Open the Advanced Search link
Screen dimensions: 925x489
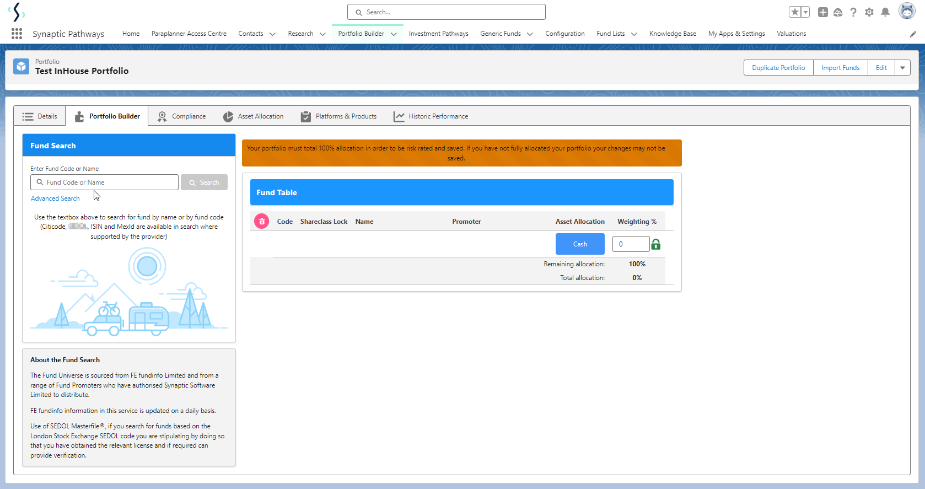55,198
